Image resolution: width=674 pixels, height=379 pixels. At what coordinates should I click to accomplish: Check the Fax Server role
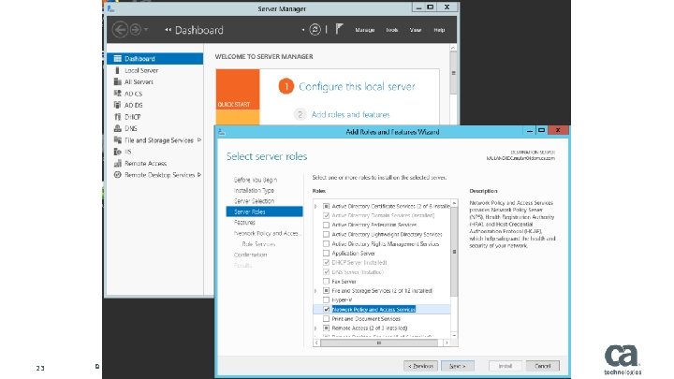tap(327, 282)
